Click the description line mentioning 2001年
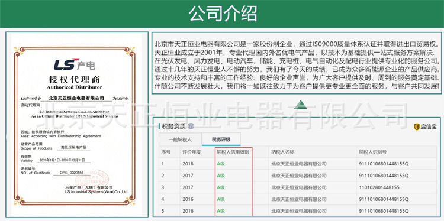This screenshot has height=221, width=444. 294,53
